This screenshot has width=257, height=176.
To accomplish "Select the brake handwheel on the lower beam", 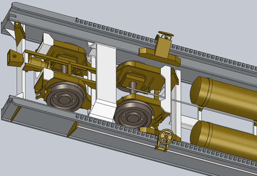I will (x=166, y=137).
